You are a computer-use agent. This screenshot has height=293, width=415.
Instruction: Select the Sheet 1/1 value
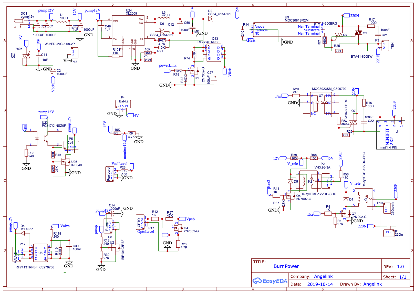point(403,277)
